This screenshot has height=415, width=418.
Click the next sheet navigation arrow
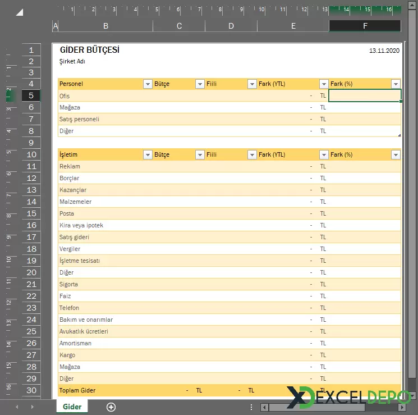click(31, 407)
